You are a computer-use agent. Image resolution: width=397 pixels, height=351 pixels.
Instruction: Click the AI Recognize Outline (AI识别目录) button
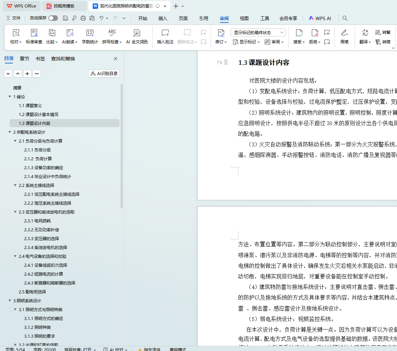(104, 74)
